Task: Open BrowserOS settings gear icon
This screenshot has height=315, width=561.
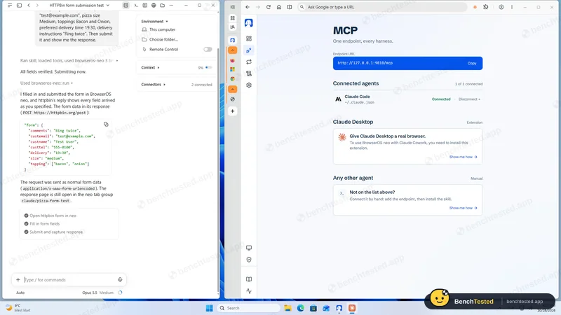Action: (x=249, y=85)
